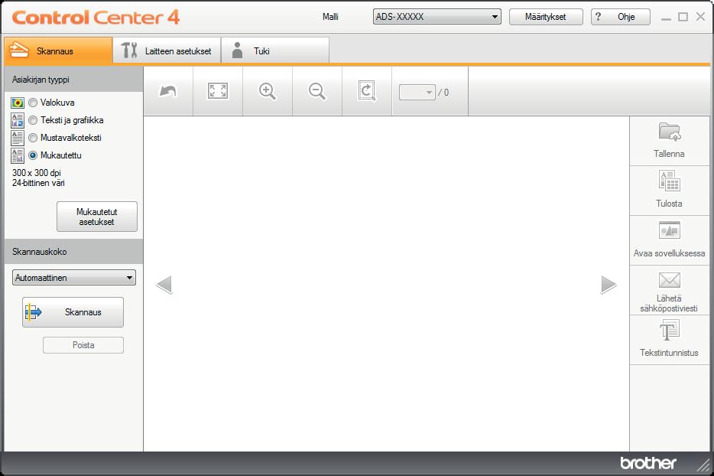The image size is (714, 476).
Task: Click the rotate and crop toolbar icon
Action: 367,91
